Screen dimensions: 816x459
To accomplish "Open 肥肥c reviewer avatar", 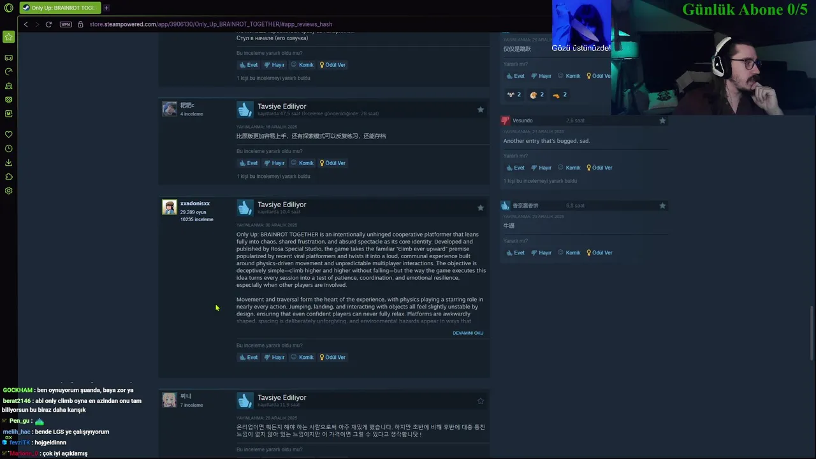I will (x=169, y=108).
